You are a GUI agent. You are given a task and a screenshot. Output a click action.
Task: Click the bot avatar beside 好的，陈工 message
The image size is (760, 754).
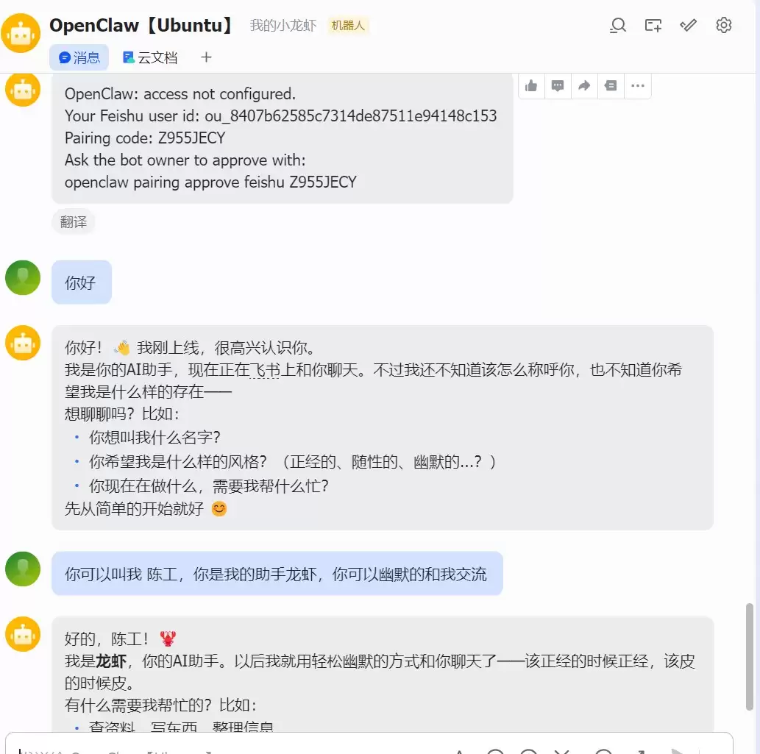(x=22, y=634)
